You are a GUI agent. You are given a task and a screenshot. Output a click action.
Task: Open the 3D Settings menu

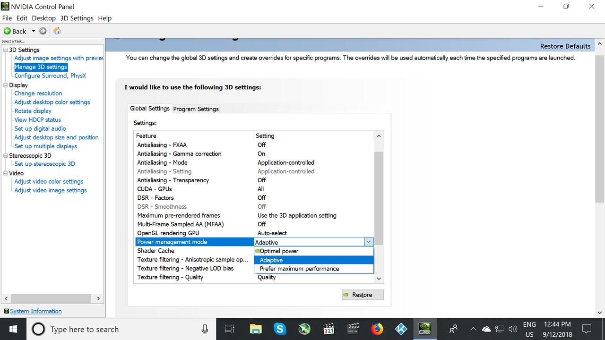[77, 18]
